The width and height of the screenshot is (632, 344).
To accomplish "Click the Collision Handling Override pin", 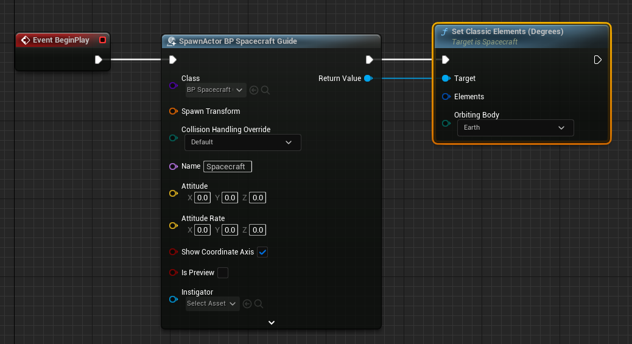I will [174, 138].
